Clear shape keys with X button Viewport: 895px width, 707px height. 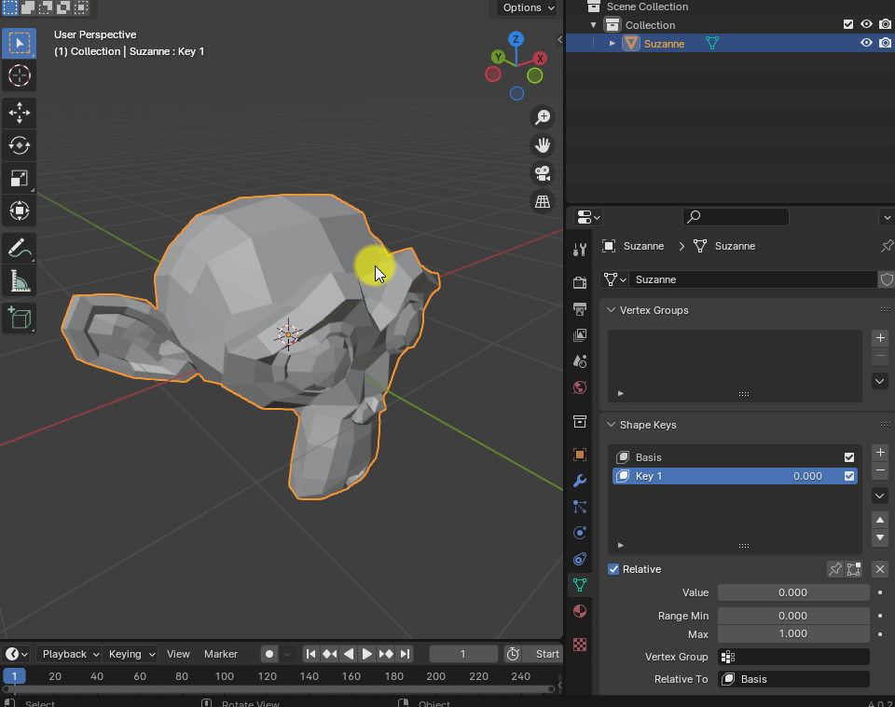[x=879, y=569]
